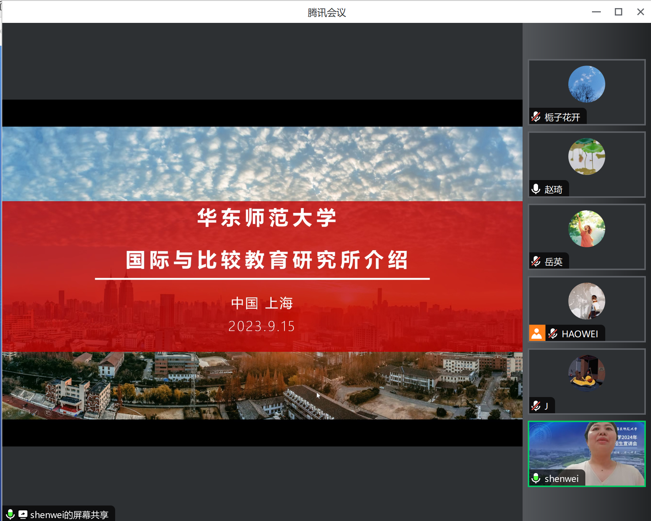Click shenwei's green active microphone icon
This screenshot has height=521, width=651.
(x=536, y=478)
